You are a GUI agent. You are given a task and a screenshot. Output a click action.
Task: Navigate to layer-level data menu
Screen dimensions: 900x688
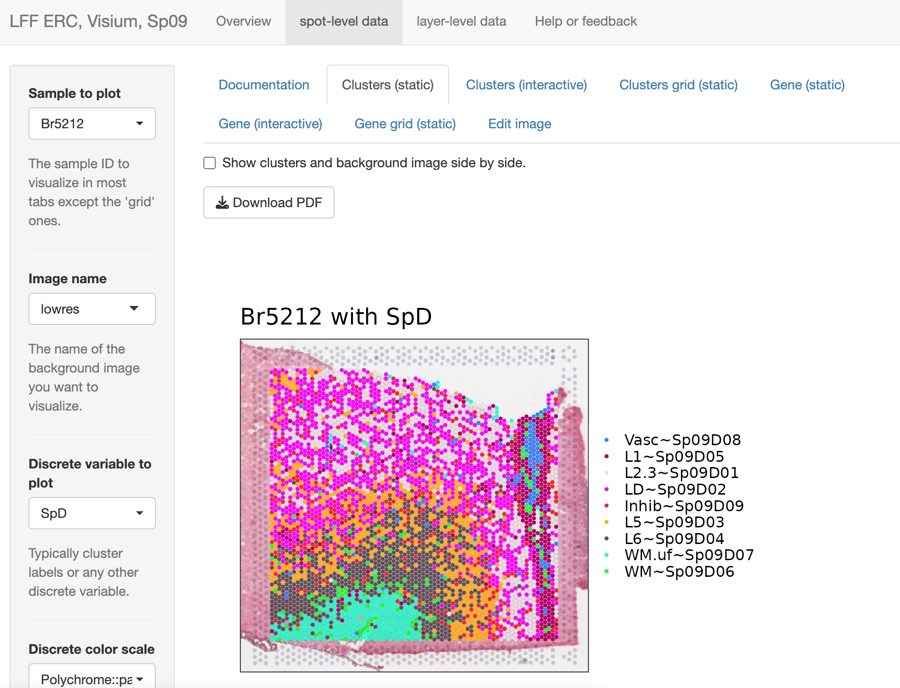(x=461, y=21)
